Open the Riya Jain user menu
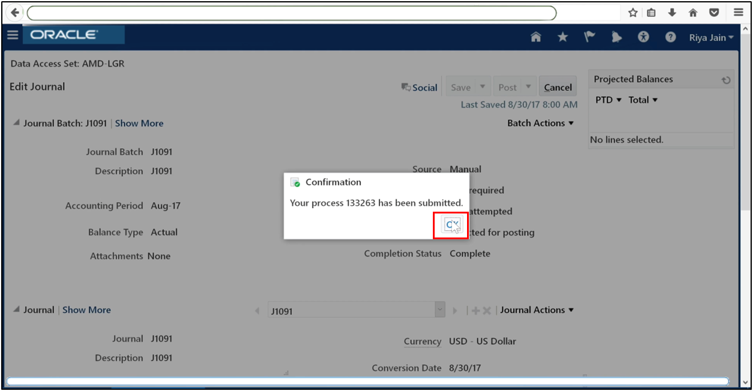 tap(710, 37)
